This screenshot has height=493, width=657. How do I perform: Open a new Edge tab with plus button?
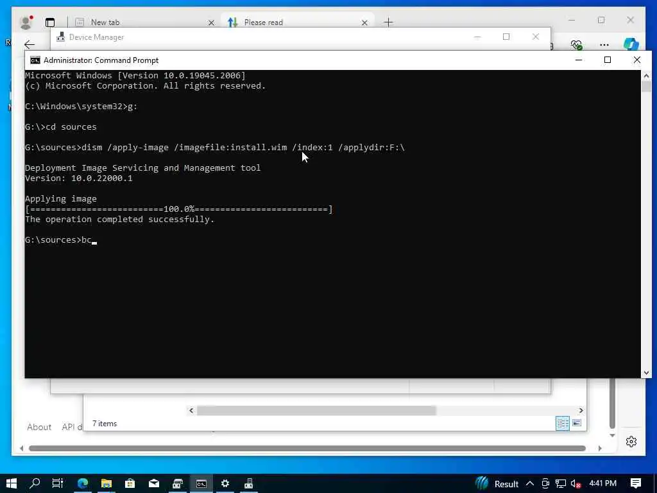[x=388, y=22]
